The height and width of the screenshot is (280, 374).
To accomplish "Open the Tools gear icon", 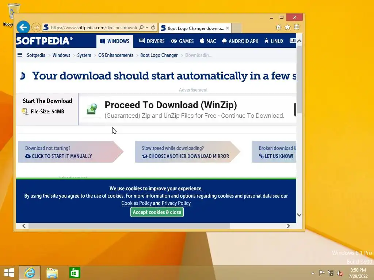I will [297, 27].
